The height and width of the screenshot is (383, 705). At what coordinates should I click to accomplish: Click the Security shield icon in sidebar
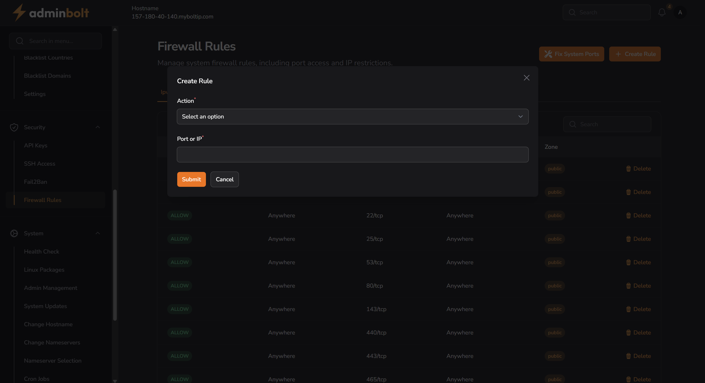point(14,127)
